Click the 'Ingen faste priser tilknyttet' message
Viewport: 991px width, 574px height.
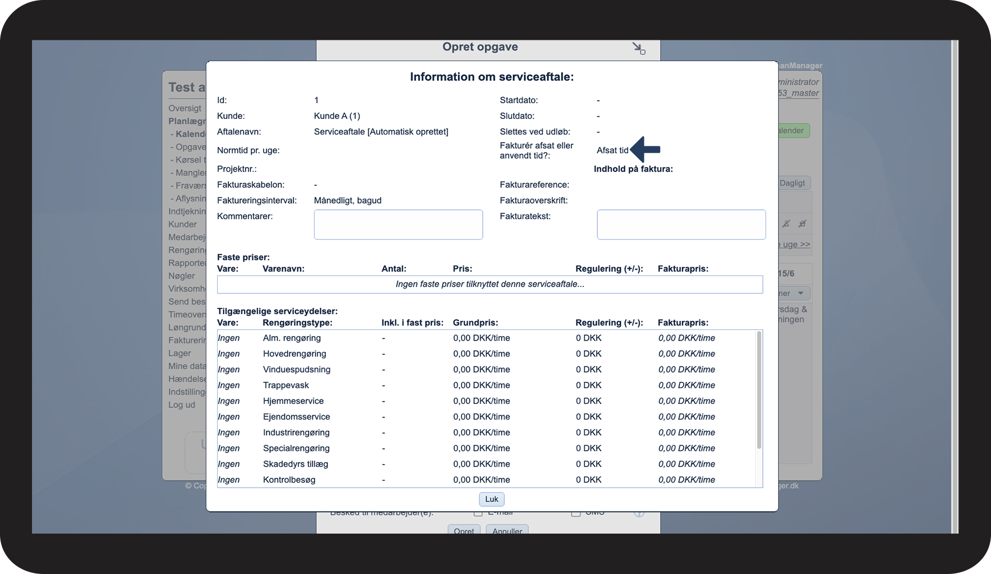tap(490, 284)
